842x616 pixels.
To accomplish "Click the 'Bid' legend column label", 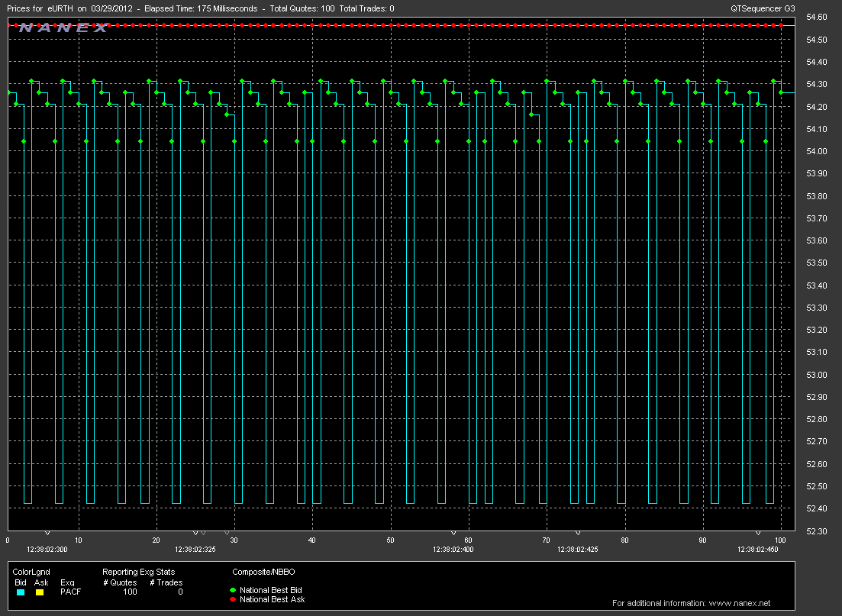I will 21,582.
